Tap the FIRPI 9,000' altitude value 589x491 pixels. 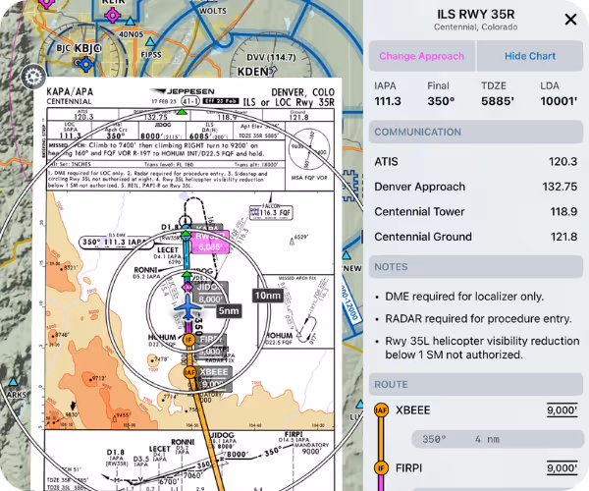click(x=562, y=468)
